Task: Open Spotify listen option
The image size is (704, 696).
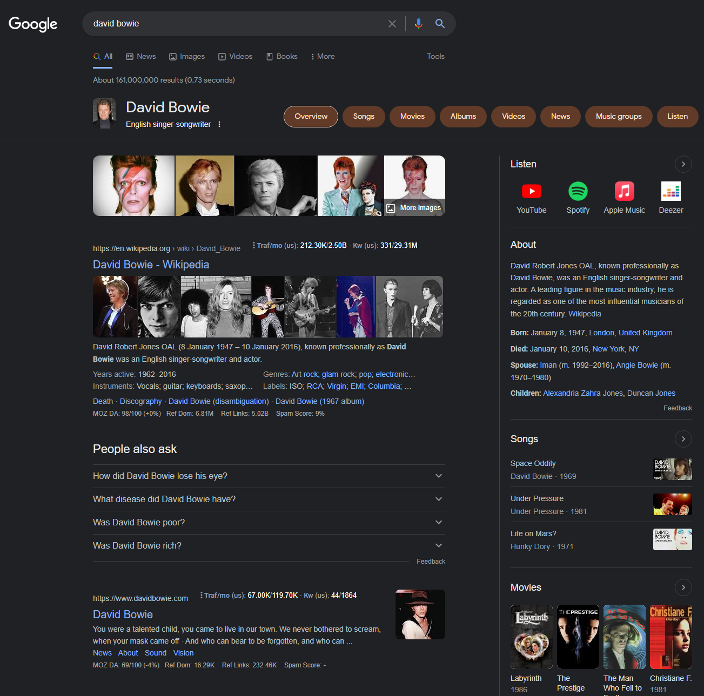Action: (578, 198)
